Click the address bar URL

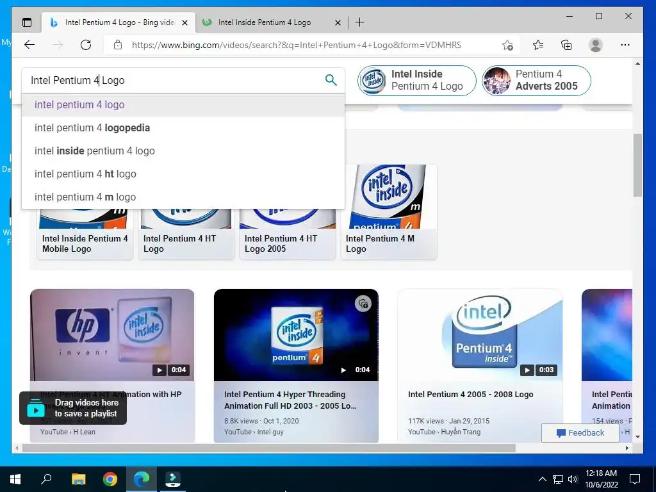297,45
